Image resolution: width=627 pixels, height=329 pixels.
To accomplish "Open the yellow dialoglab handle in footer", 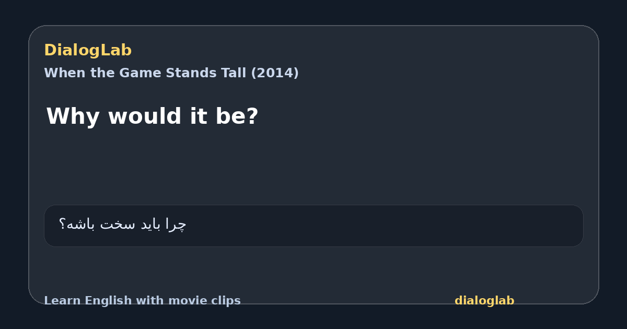I will pyautogui.click(x=484, y=301).
